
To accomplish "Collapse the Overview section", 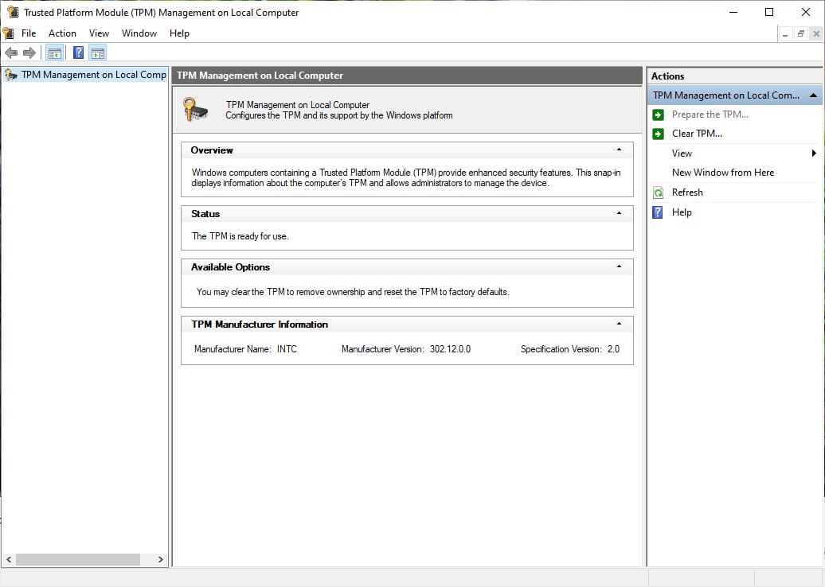I will [x=619, y=150].
